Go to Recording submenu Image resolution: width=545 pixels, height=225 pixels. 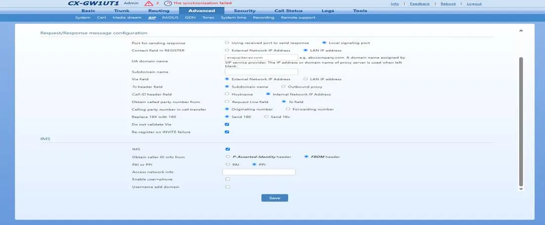(264, 18)
